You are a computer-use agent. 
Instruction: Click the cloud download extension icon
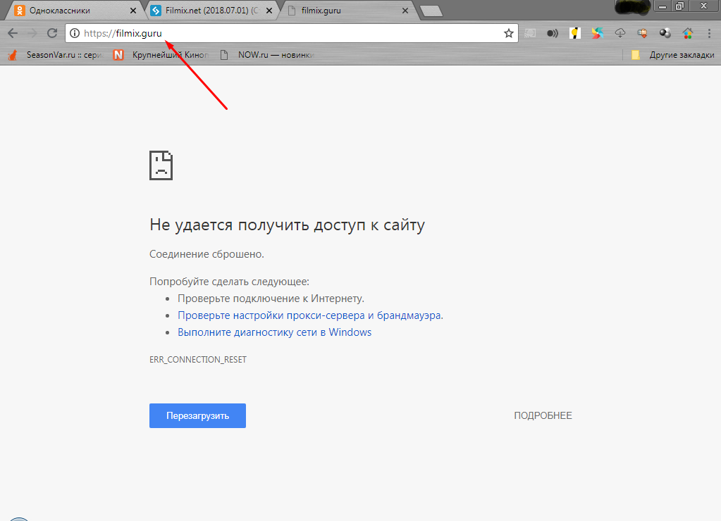(x=620, y=33)
